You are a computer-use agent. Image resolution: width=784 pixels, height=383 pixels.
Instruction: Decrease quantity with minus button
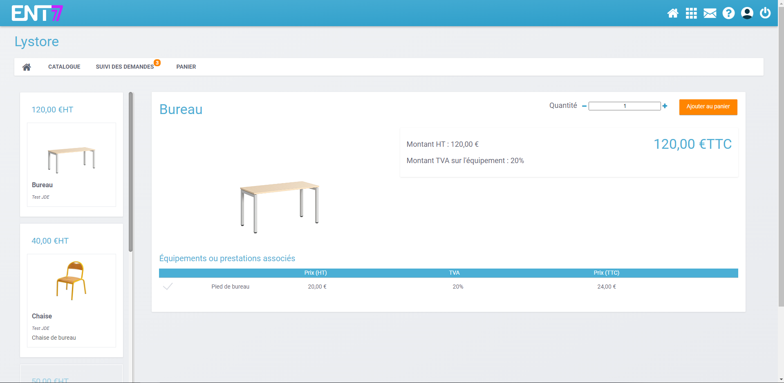584,106
